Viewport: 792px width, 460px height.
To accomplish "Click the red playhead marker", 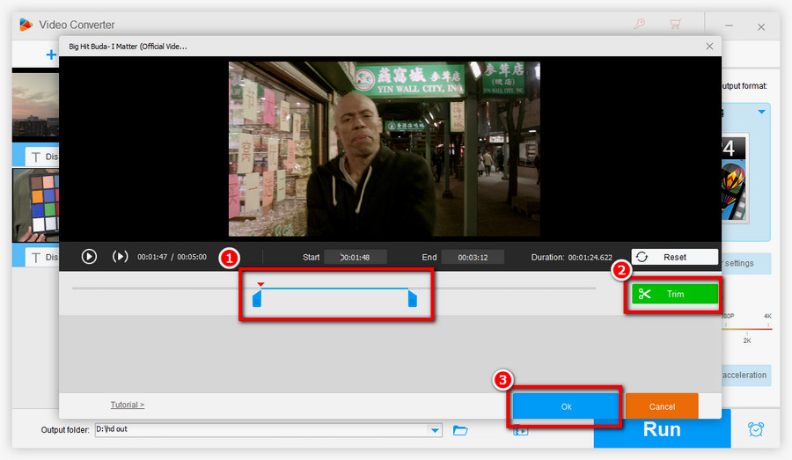I will 260,284.
